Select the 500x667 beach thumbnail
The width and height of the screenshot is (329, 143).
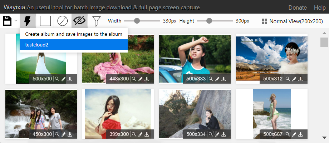(x=272, y=114)
